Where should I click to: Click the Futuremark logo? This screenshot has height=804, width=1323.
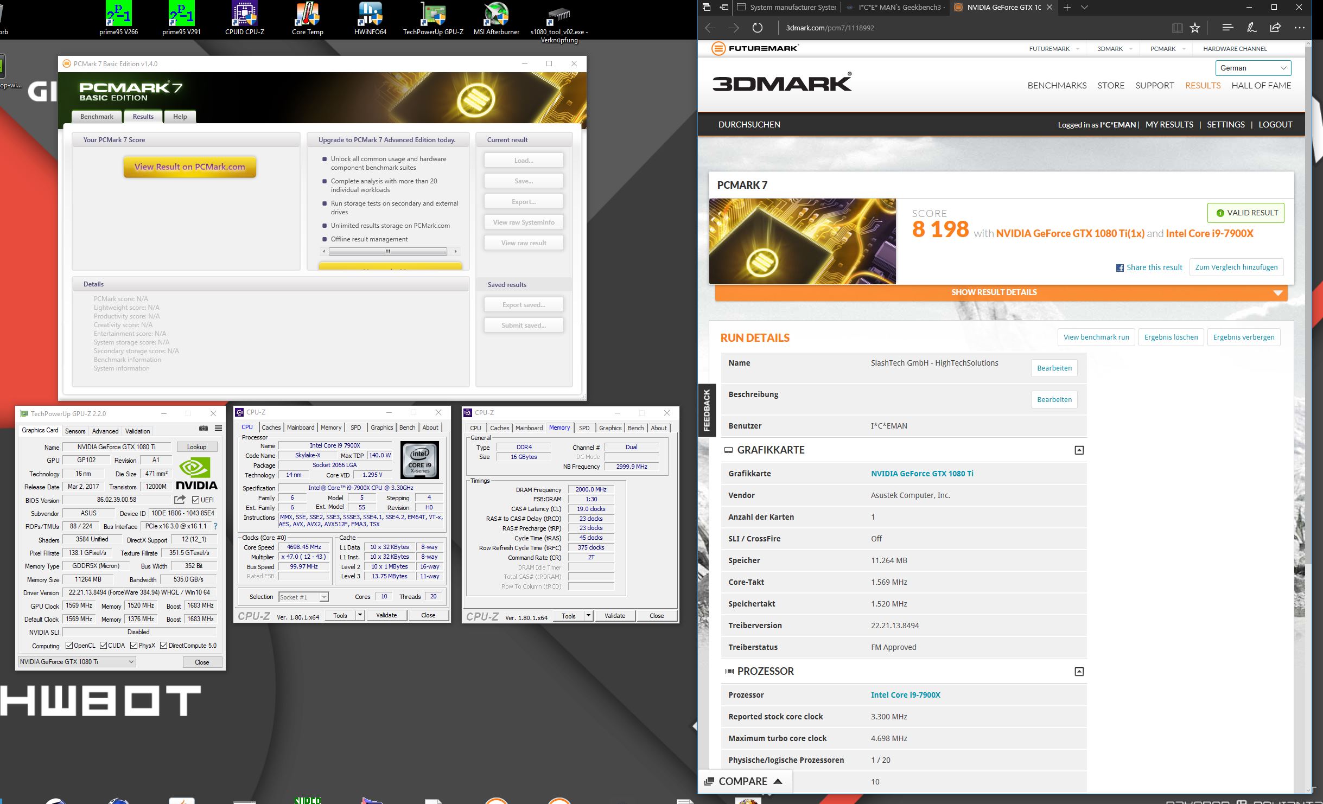755,48
